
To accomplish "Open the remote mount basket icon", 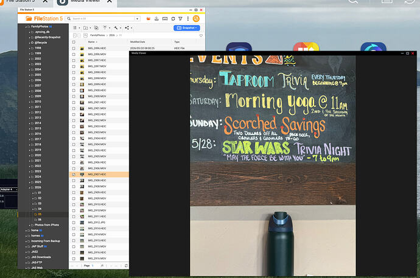I will pos(149,18).
